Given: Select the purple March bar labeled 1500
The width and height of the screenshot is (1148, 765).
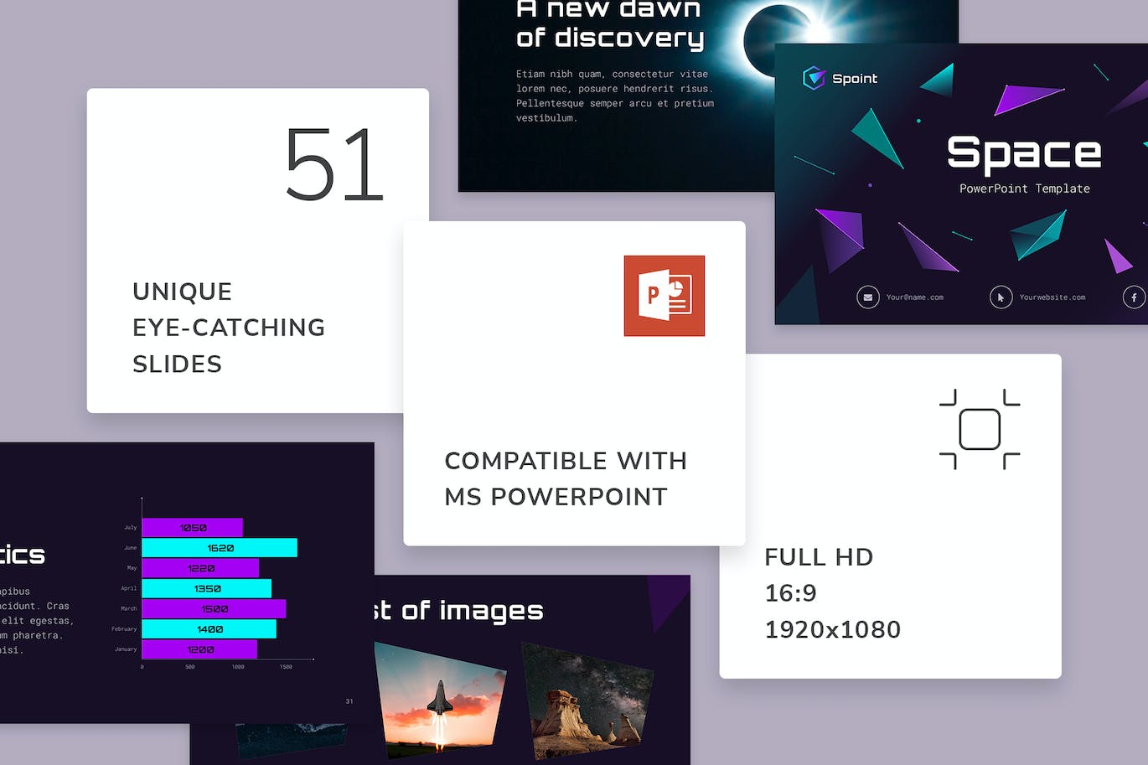Looking at the screenshot, I should 214,609.
